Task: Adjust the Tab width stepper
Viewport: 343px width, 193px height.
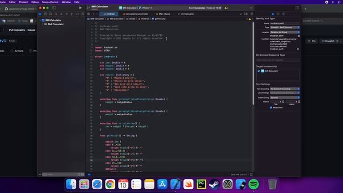Action: tap(283, 102)
